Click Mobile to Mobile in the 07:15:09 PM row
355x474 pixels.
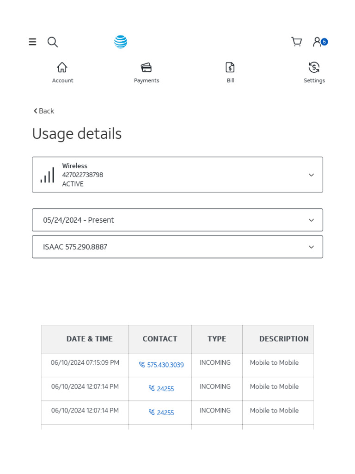click(x=274, y=362)
